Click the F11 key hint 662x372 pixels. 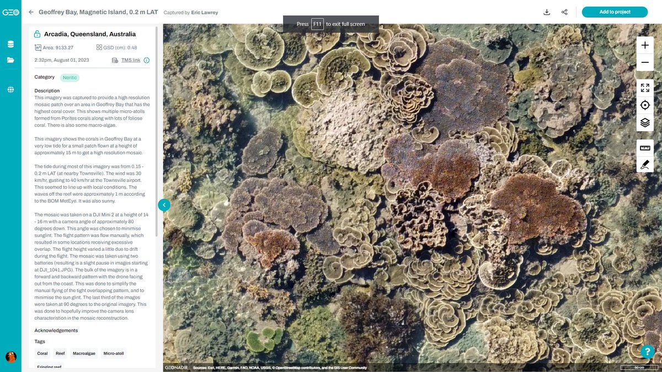[317, 24]
